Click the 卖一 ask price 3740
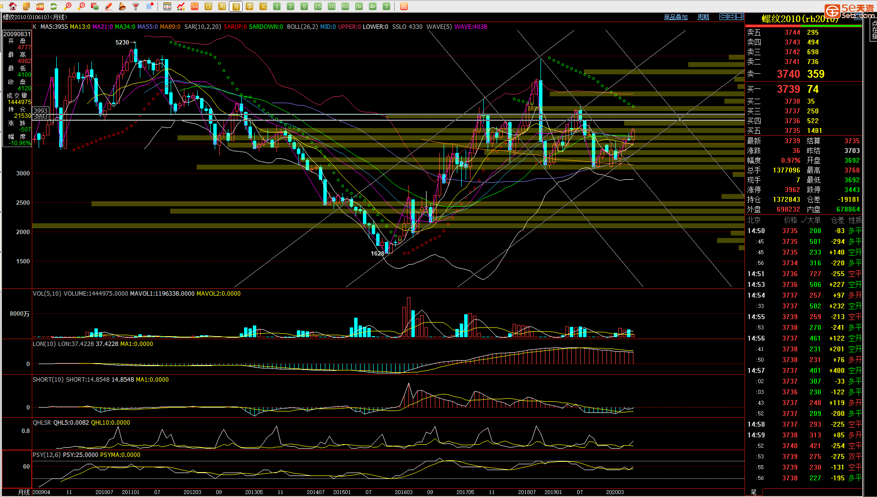Image resolution: width=877 pixels, height=497 pixels. coord(788,74)
